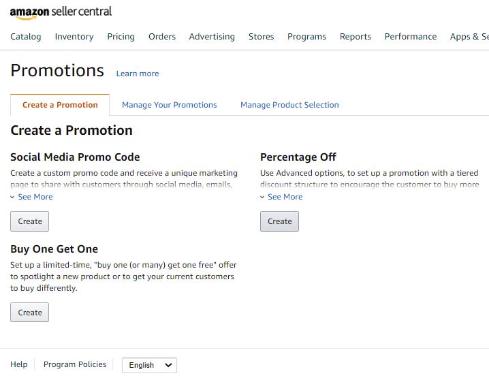Open the Orders menu

162,37
